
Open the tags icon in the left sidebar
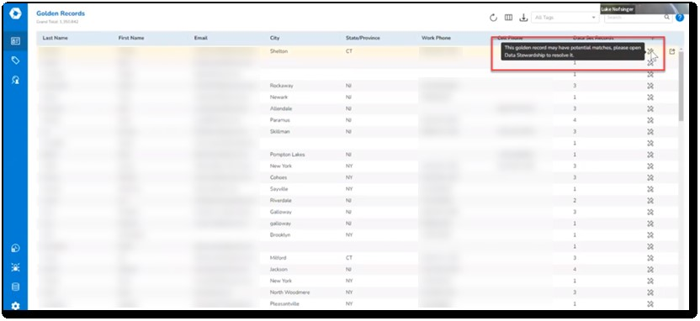pos(15,61)
